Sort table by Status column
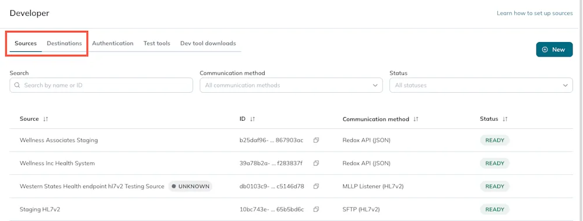The height and width of the screenshot is (221, 583). click(505, 119)
